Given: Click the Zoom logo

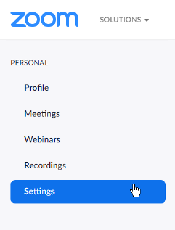Looking at the screenshot, I should point(44,19).
